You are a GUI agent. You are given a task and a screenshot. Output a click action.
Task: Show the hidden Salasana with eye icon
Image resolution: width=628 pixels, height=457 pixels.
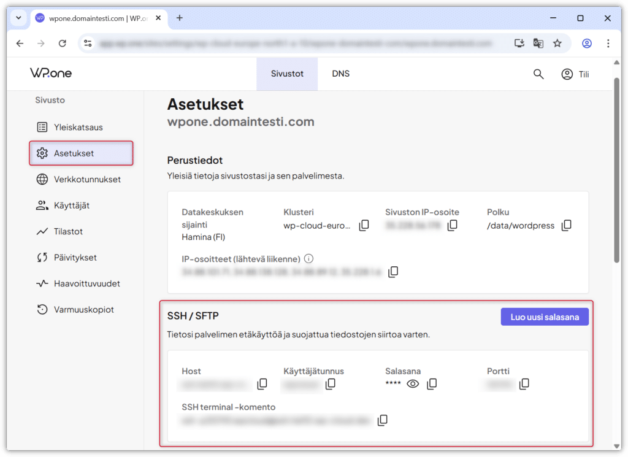tap(413, 384)
